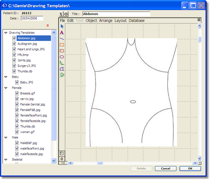Click the Audiogram.jpg file icon

click(14, 44)
